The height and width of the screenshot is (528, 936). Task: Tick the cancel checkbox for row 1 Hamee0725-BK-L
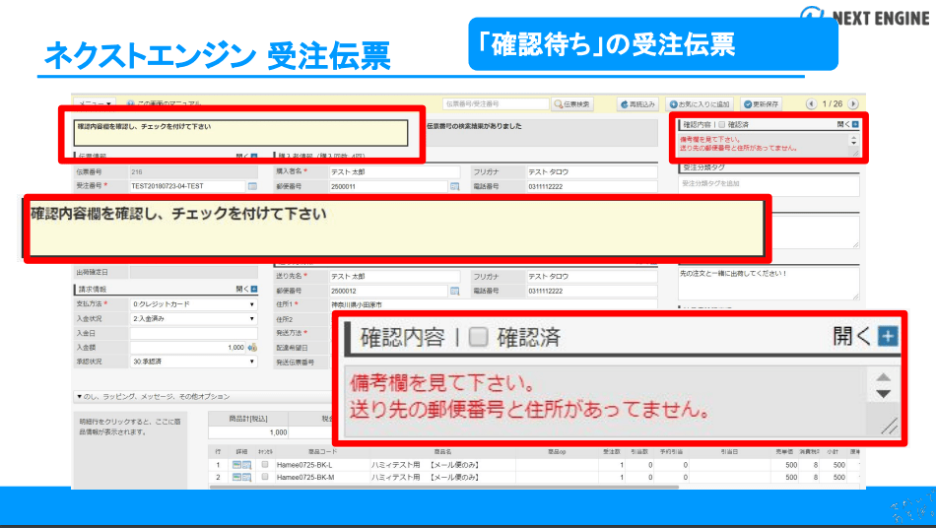(265, 464)
